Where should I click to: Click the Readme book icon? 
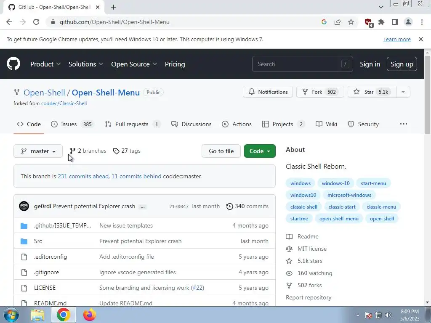tap(289, 236)
